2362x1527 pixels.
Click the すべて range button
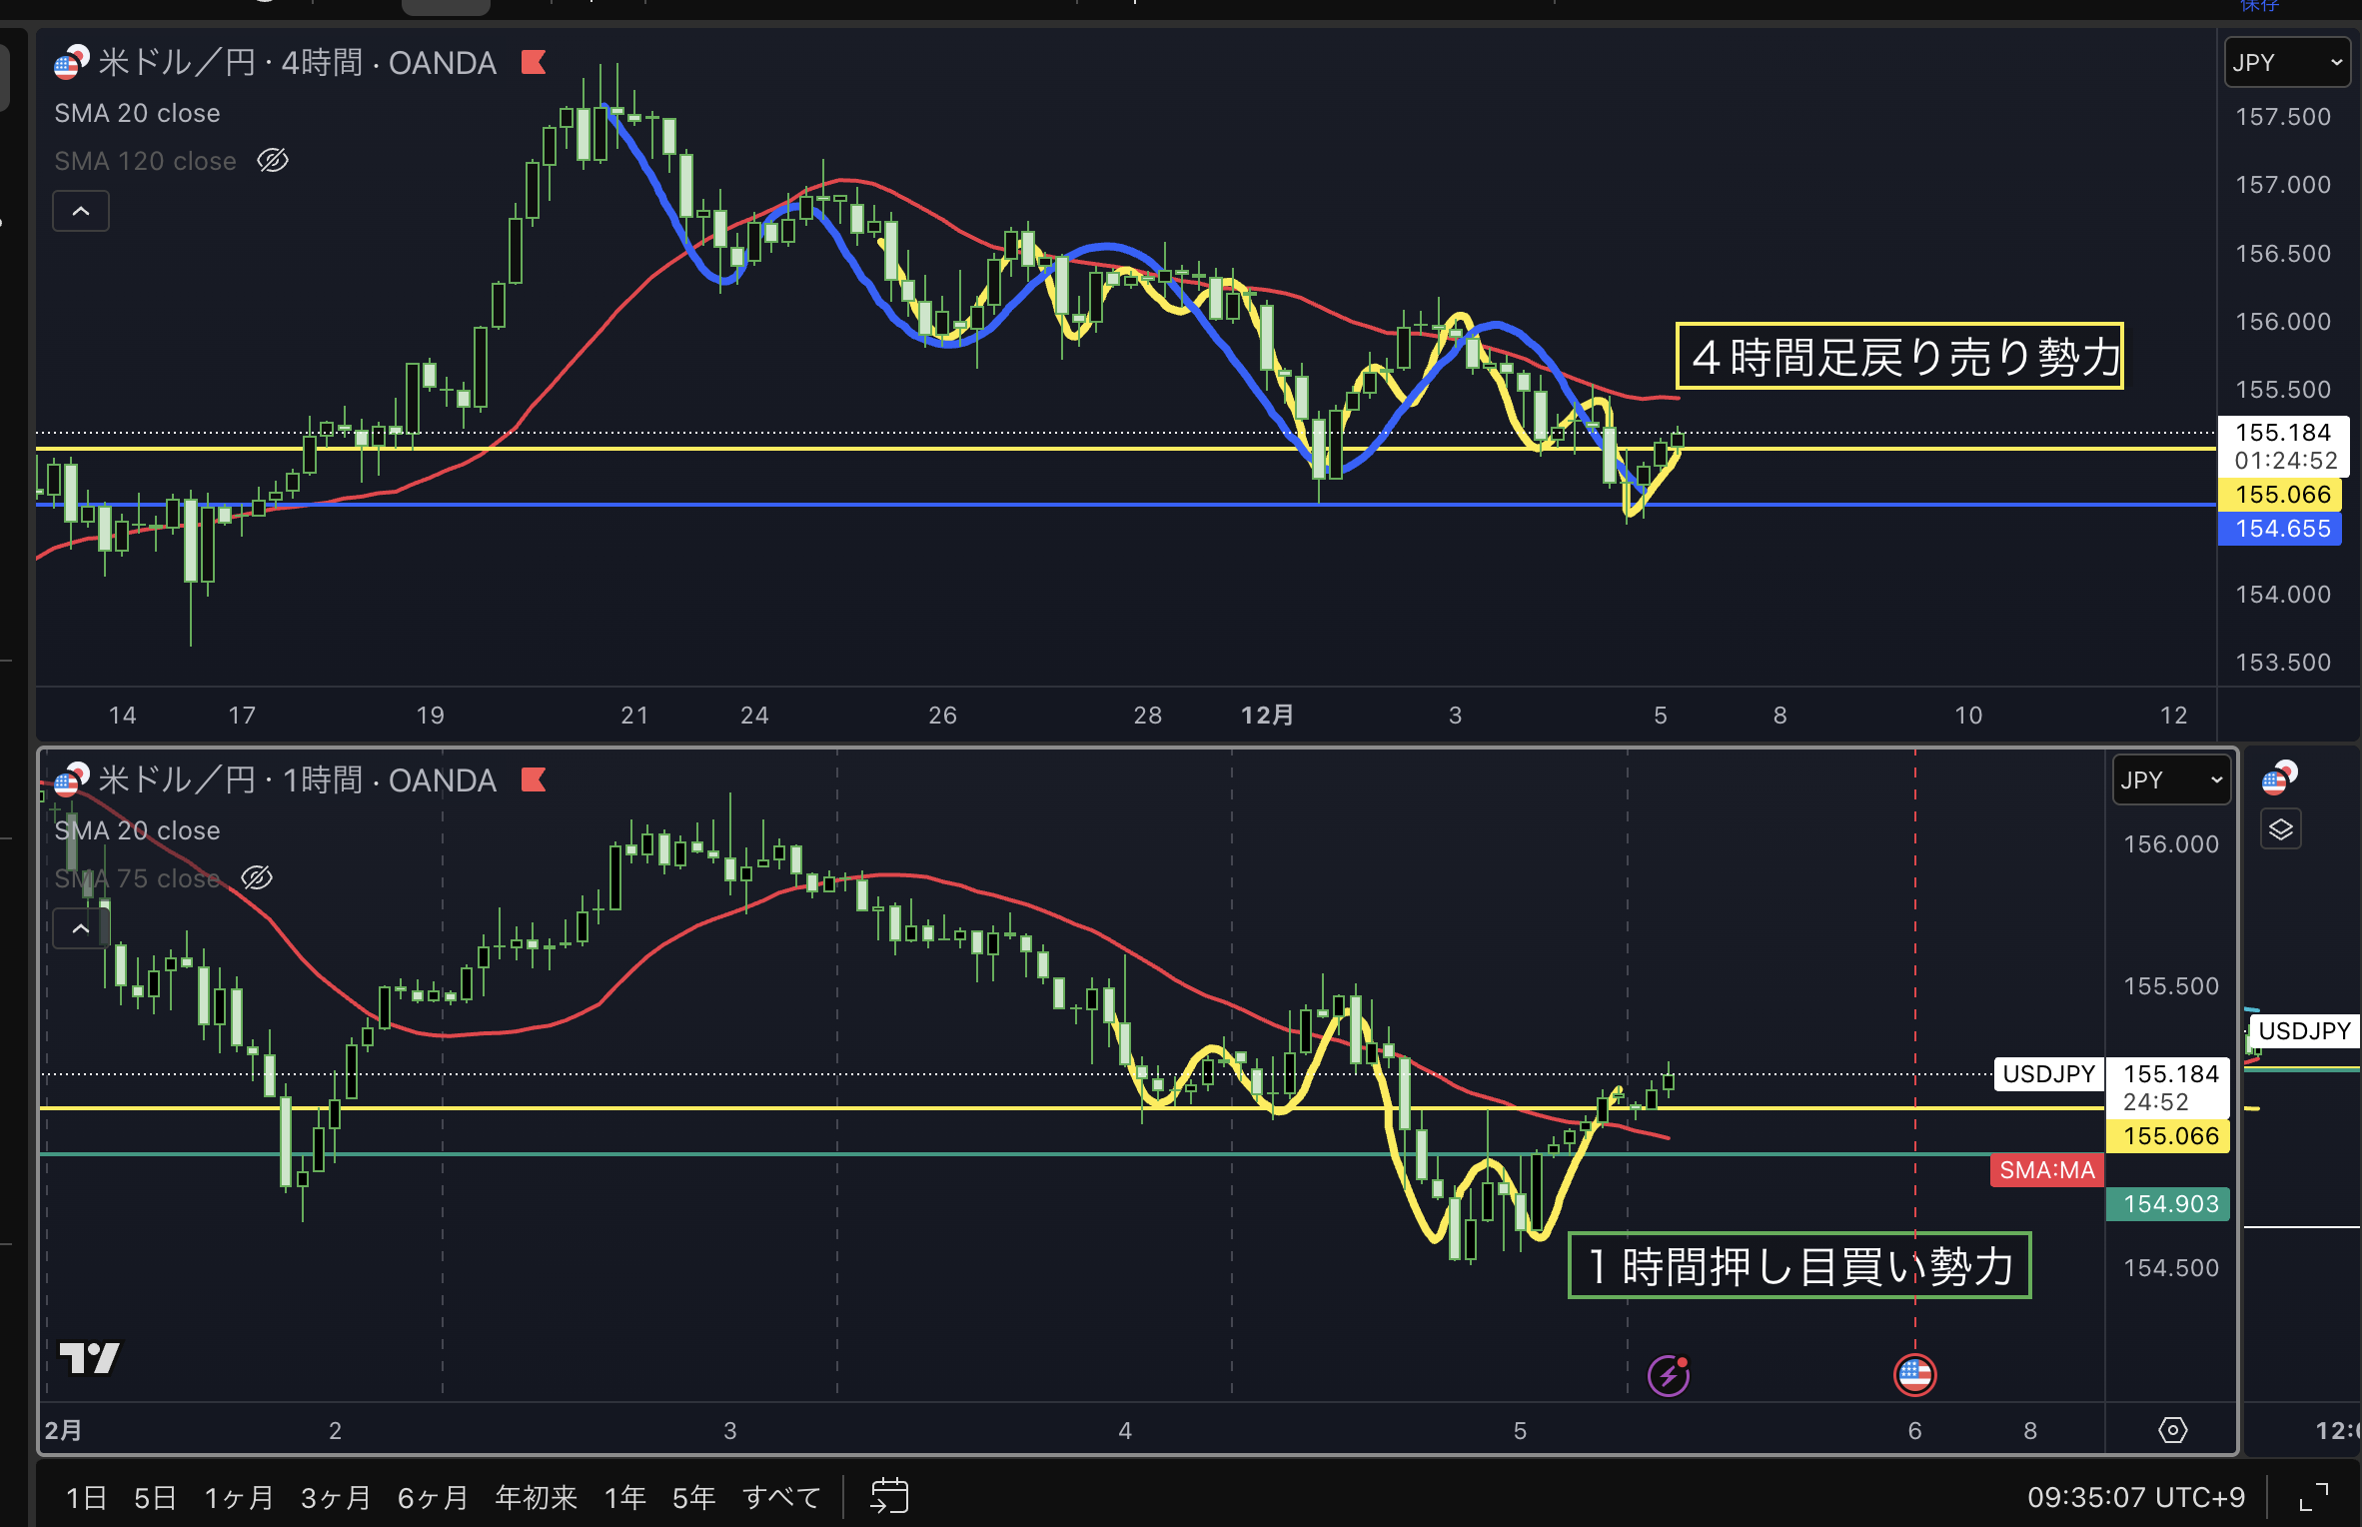(781, 1497)
